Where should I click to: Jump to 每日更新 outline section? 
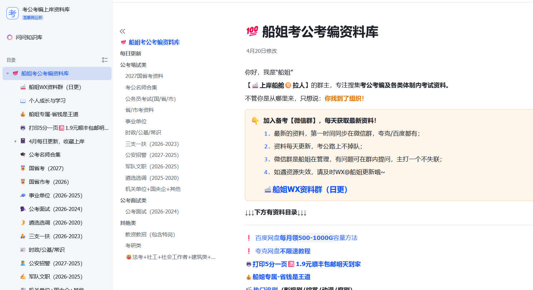click(130, 53)
